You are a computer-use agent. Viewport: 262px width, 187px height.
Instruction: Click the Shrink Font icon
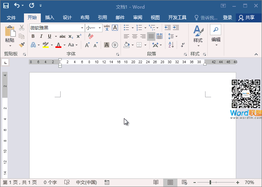click(95, 45)
